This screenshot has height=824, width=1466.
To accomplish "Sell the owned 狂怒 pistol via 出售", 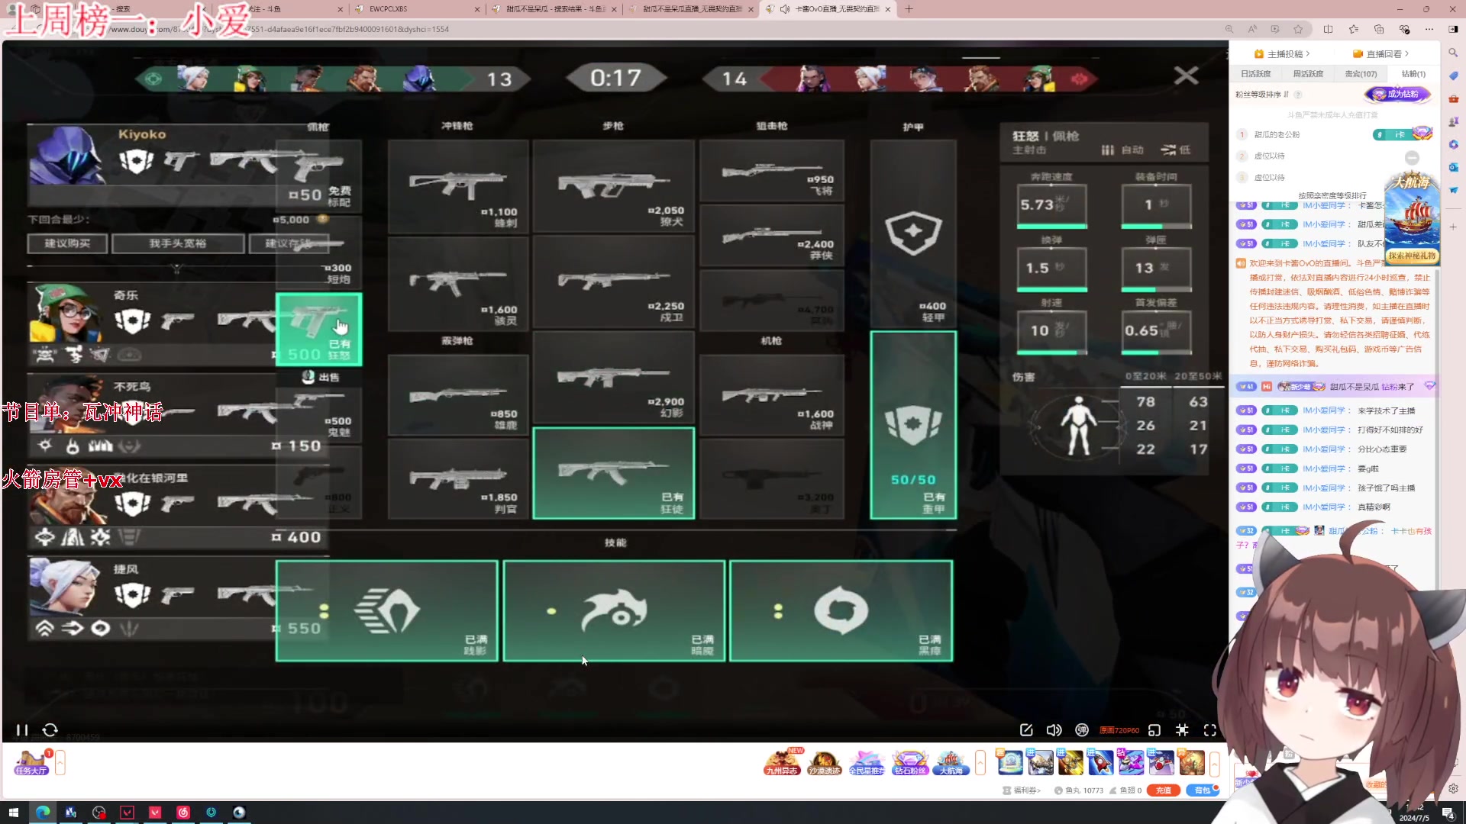I will pos(320,377).
